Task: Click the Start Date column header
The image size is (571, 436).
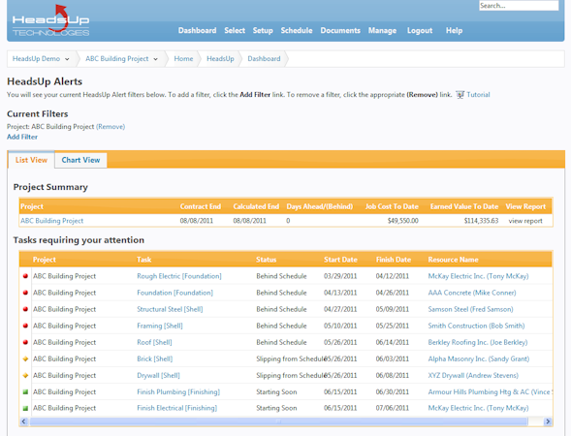Action: (x=340, y=260)
